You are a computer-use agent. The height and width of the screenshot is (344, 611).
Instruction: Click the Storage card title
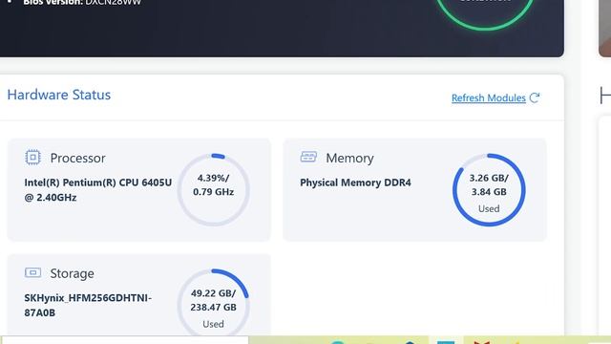[x=73, y=273]
